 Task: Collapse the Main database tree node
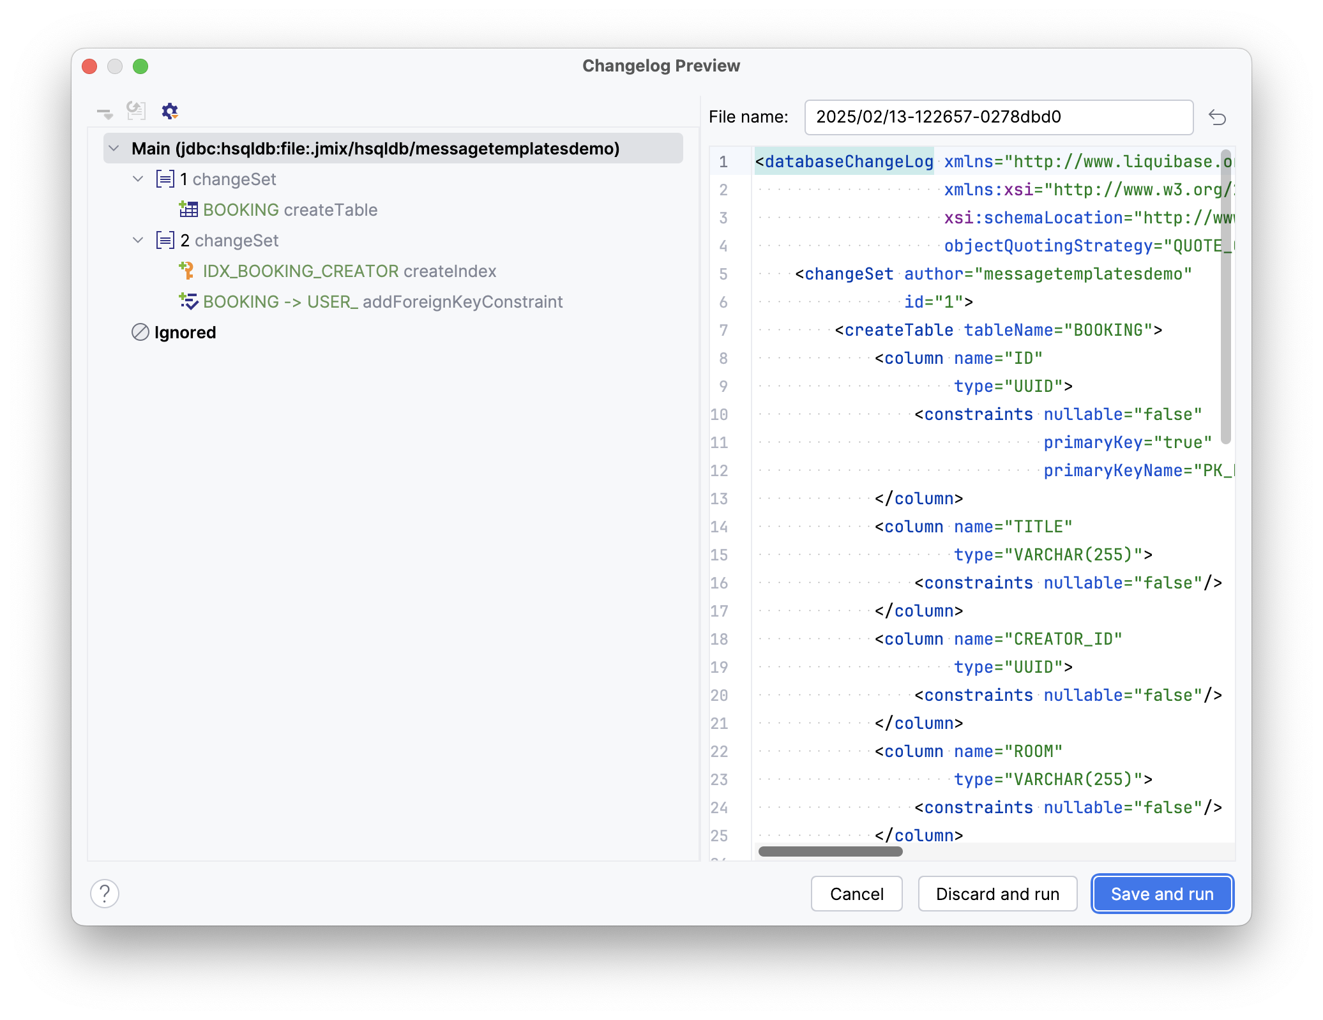[x=114, y=148]
